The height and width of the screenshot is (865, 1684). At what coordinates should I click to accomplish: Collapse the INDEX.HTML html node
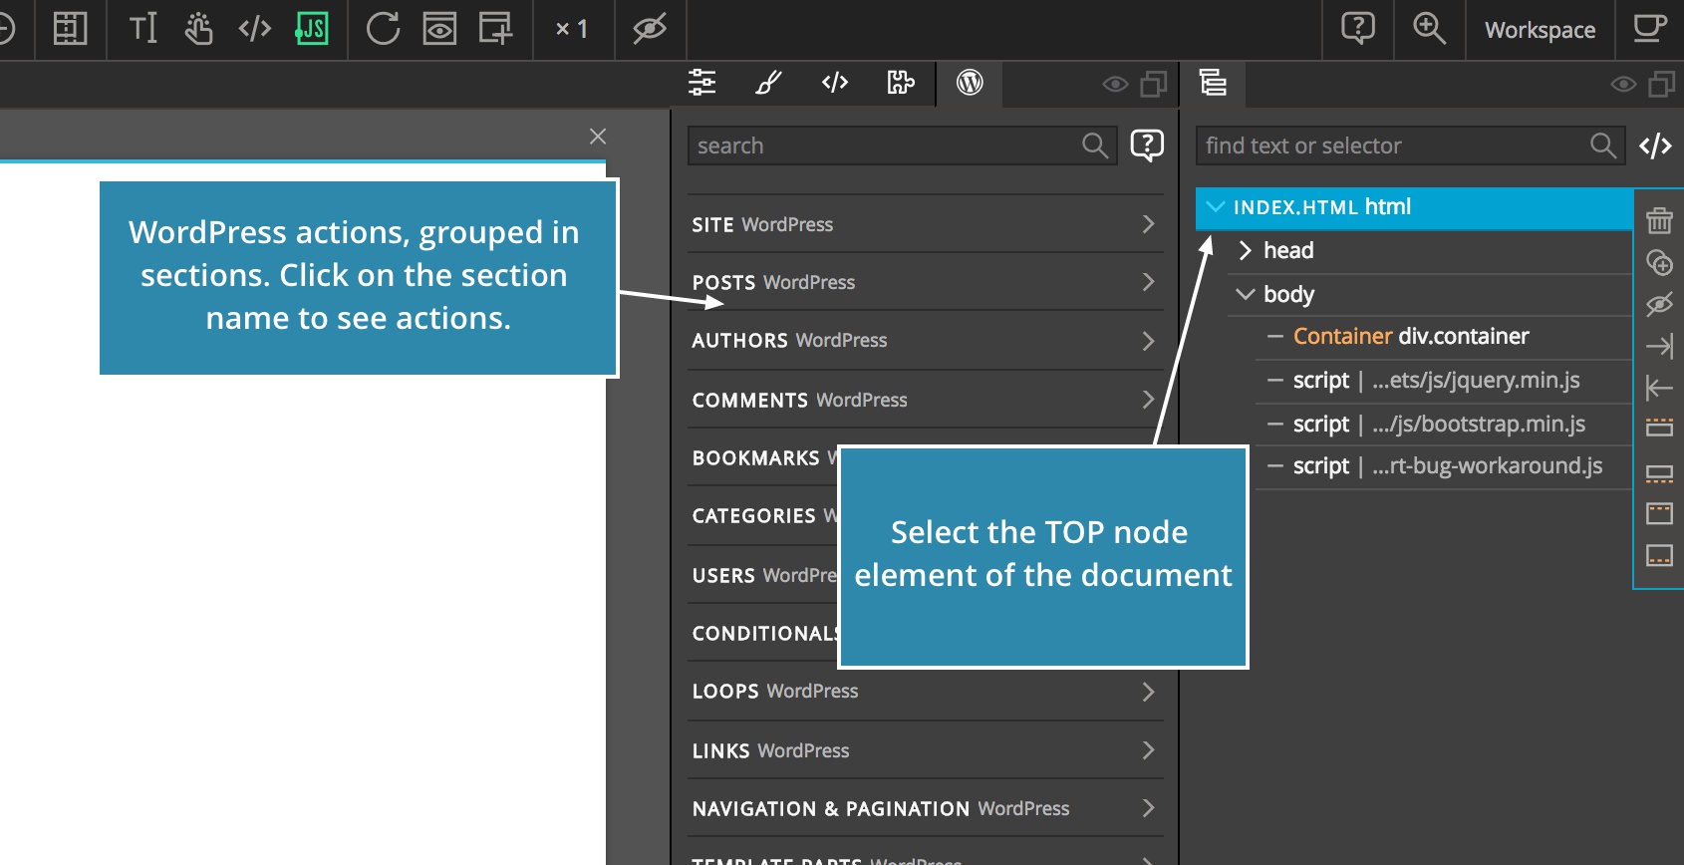click(x=1215, y=207)
